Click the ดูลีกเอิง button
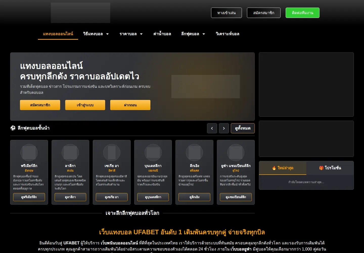This screenshot has height=253, width=364. tap(194, 197)
